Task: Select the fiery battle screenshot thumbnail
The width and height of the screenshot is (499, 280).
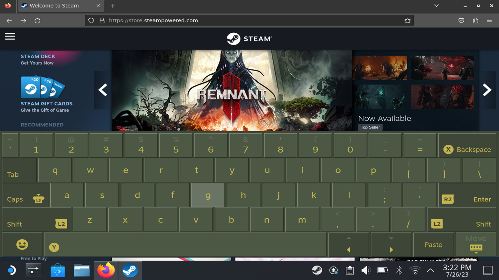Action: click(x=380, y=68)
